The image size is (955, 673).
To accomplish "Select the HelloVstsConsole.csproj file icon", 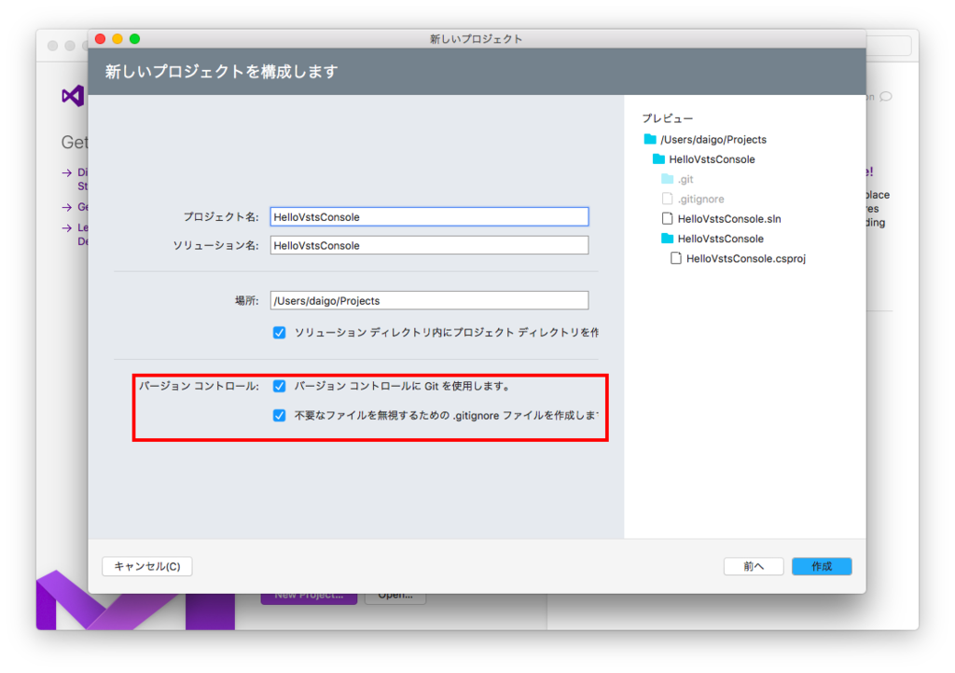I will coord(676,258).
